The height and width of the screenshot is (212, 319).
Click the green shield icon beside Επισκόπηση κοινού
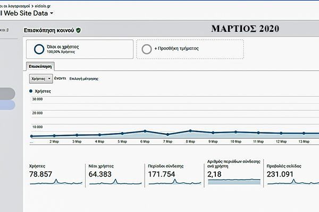coord(79,30)
